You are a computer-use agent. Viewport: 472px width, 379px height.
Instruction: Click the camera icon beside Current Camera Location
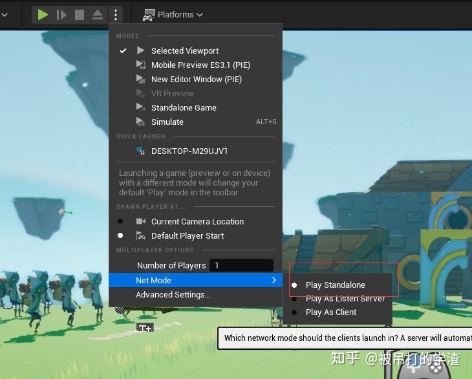pyautogui.click(x=140, y=221)
